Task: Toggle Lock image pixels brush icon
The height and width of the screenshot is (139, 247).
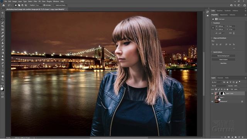Action: click(x=219, y=89)
